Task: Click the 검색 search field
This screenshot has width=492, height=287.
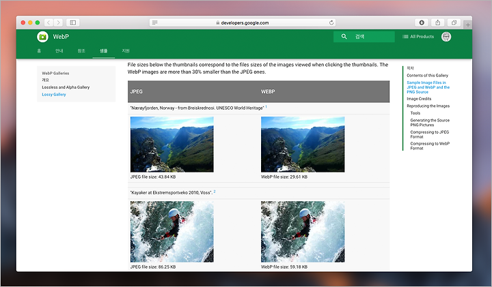Action: [364, 37]
